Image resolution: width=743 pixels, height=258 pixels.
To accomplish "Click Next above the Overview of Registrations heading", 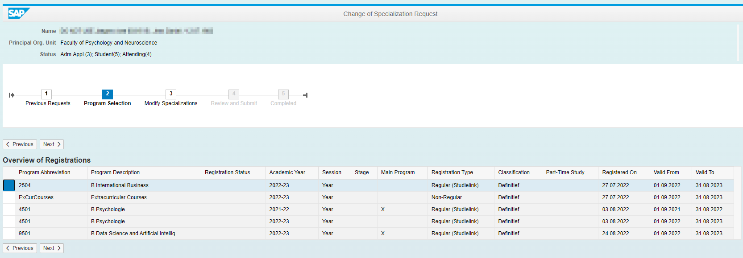I will coord(52,144).
